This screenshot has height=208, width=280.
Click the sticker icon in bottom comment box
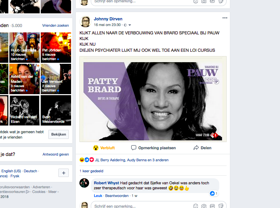[221, 206]
